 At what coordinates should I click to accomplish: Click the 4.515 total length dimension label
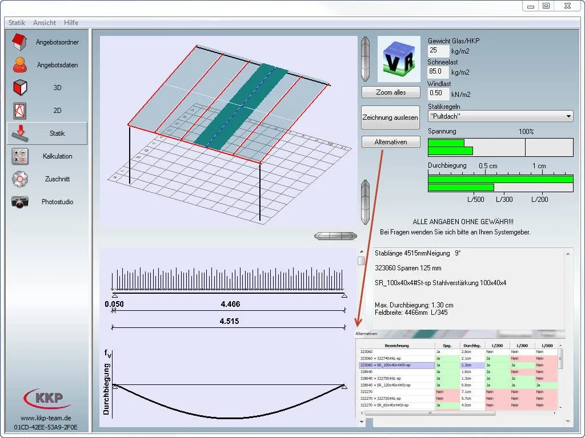pos(229,321)
